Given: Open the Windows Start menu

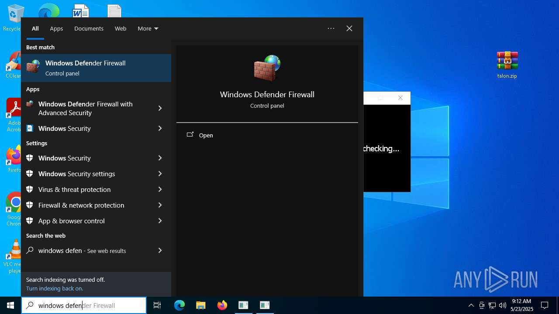Looking at the screenshot, I should (x=10, y=305).
